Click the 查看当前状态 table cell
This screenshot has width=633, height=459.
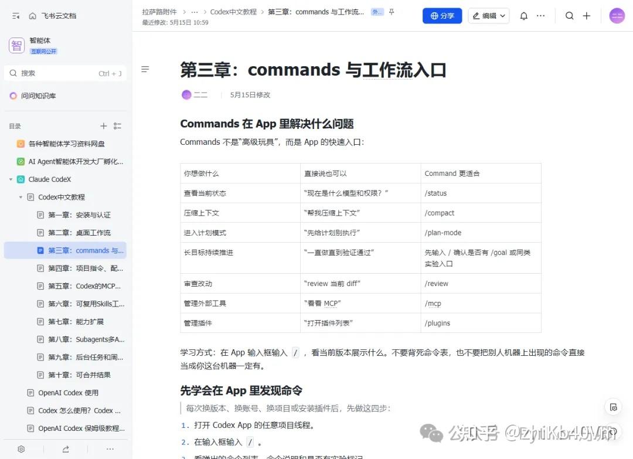click(240, 193)
